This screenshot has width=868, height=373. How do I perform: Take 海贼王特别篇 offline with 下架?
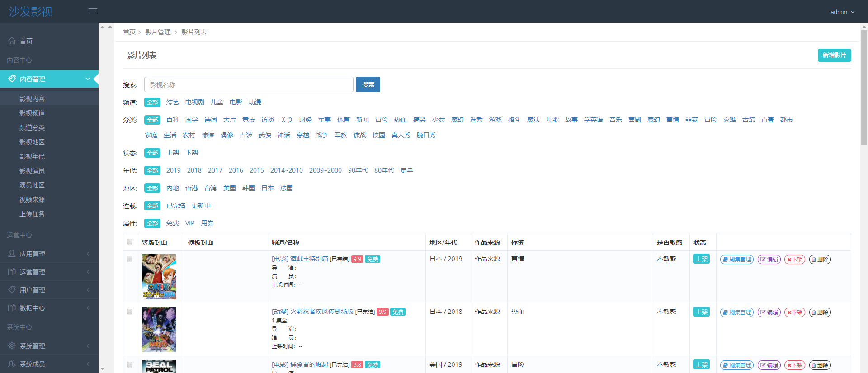pyautogui.click(x=795, y=259)
